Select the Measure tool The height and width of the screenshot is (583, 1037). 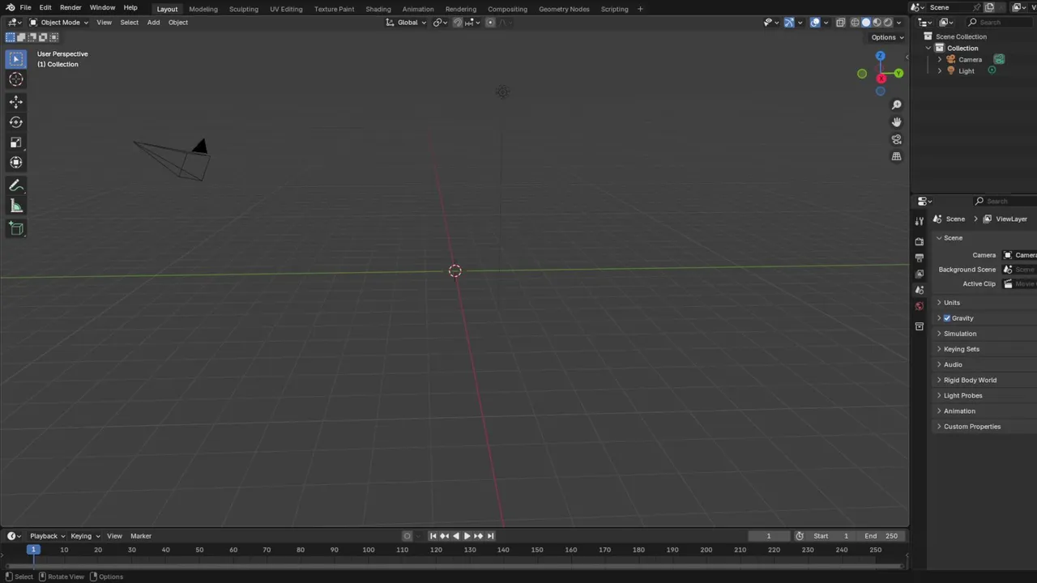click(16, 206)
